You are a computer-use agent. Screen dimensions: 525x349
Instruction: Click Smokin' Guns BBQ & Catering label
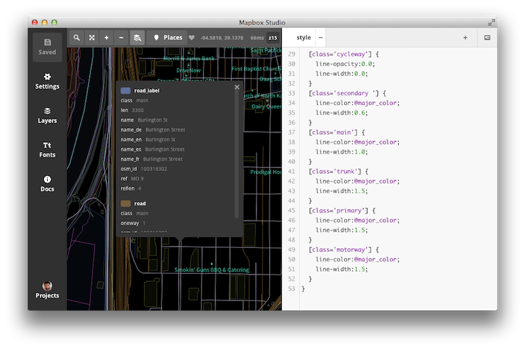[211, 270]
